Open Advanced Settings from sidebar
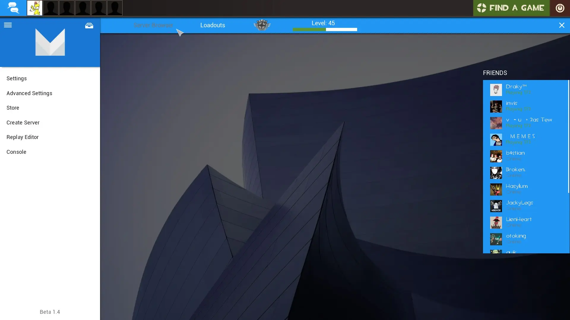 (29, 93)
